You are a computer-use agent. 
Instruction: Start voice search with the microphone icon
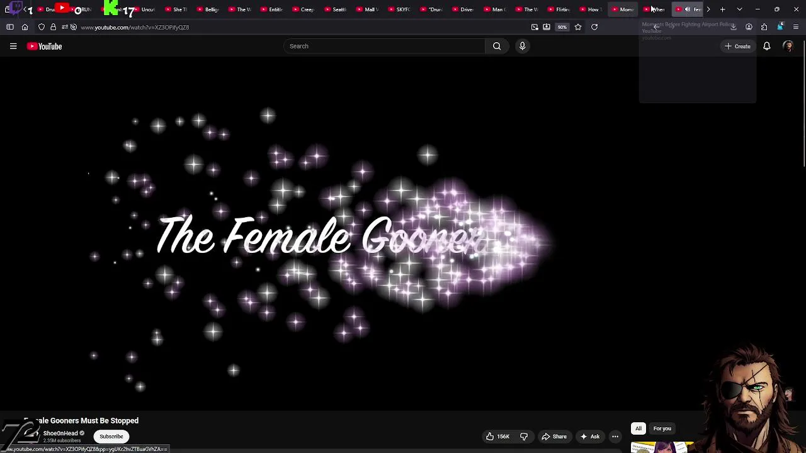click(x=522, y=46)
